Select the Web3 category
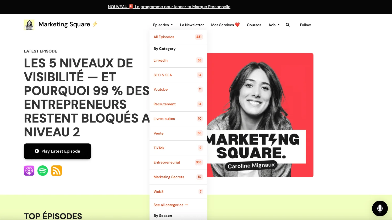This screenshot has height=220, width=392. point(178,192)
